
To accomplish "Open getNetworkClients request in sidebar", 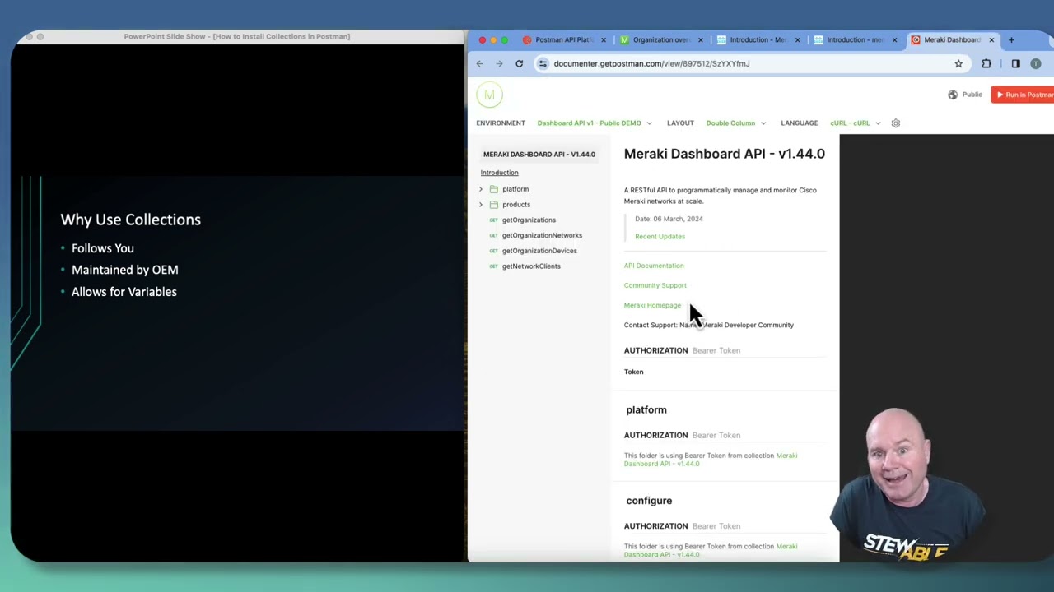I will [x=531, y=266].
